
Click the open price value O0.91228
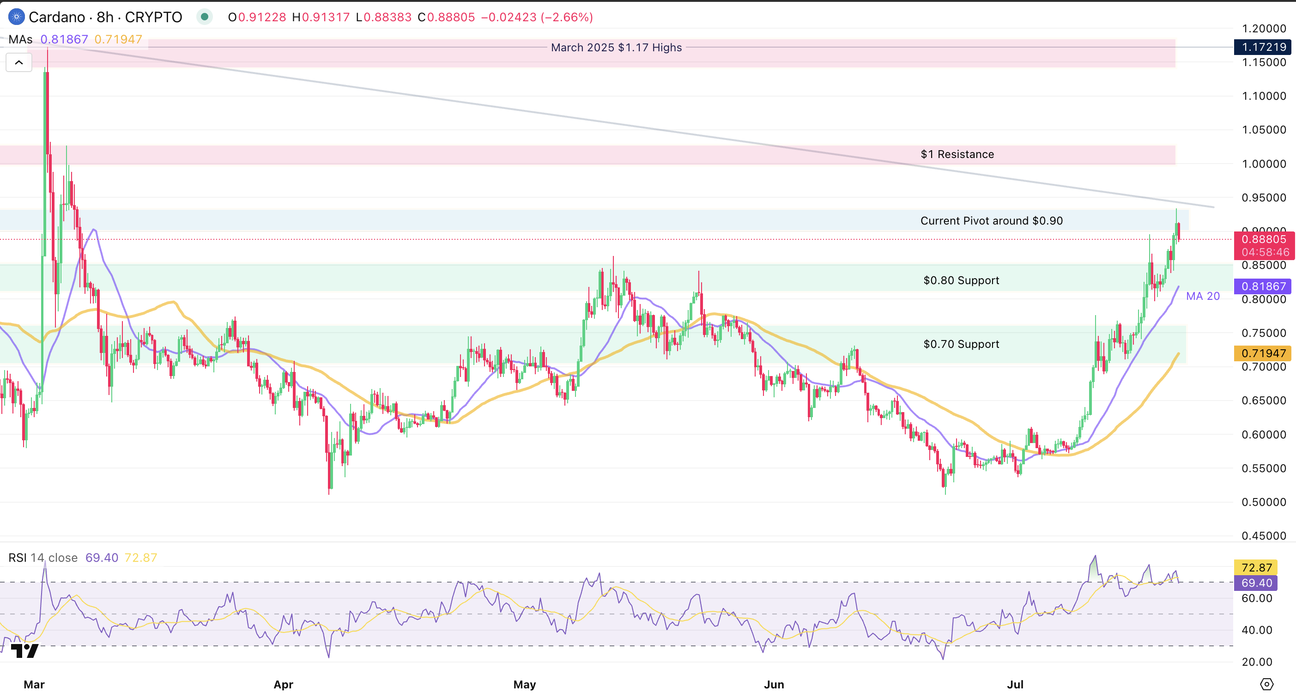click(x=257, y=17)
